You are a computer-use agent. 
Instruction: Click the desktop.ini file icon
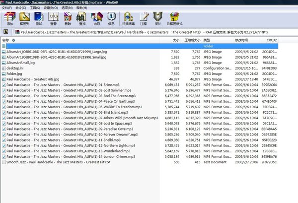tap(4, 68)
